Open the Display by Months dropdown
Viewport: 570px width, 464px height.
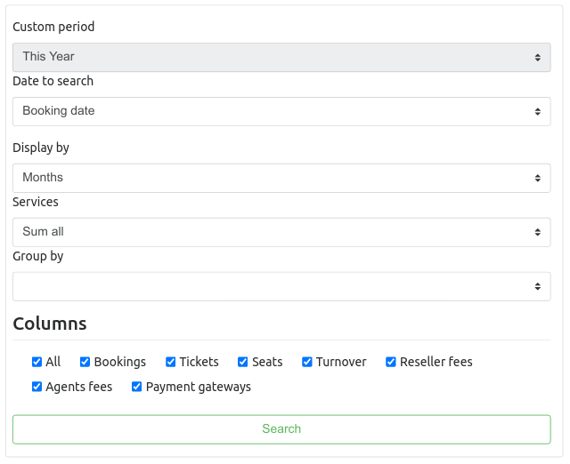click(281, 178)
